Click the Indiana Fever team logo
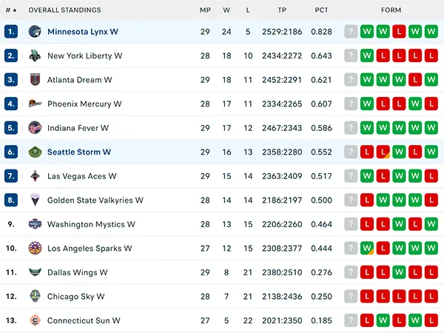The height and width of the screenshot is (333, 444). pyautogui.click(x=35, y=128)
